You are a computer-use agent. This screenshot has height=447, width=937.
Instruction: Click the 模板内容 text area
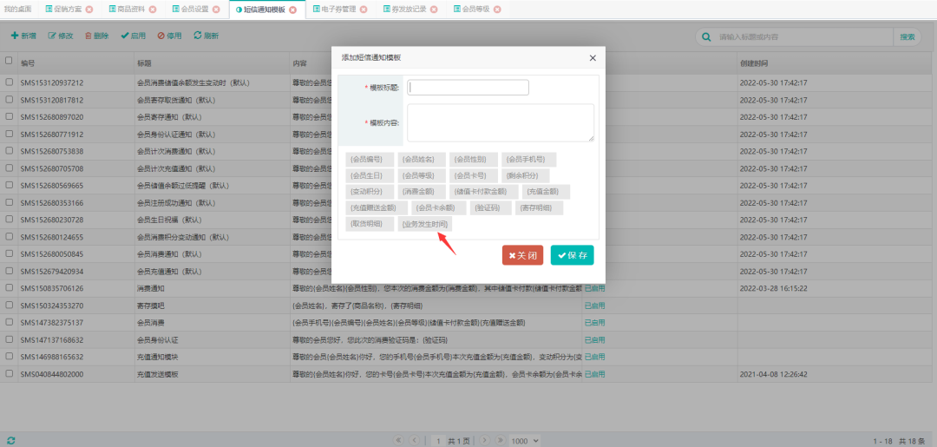501,122
